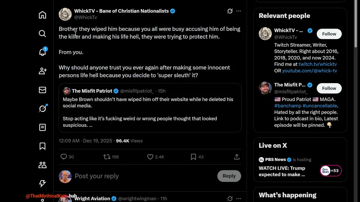This screenshot has width=360, height=202.
Task: Open the quoted Misfit Patriot post
Action: coord(150,112)
